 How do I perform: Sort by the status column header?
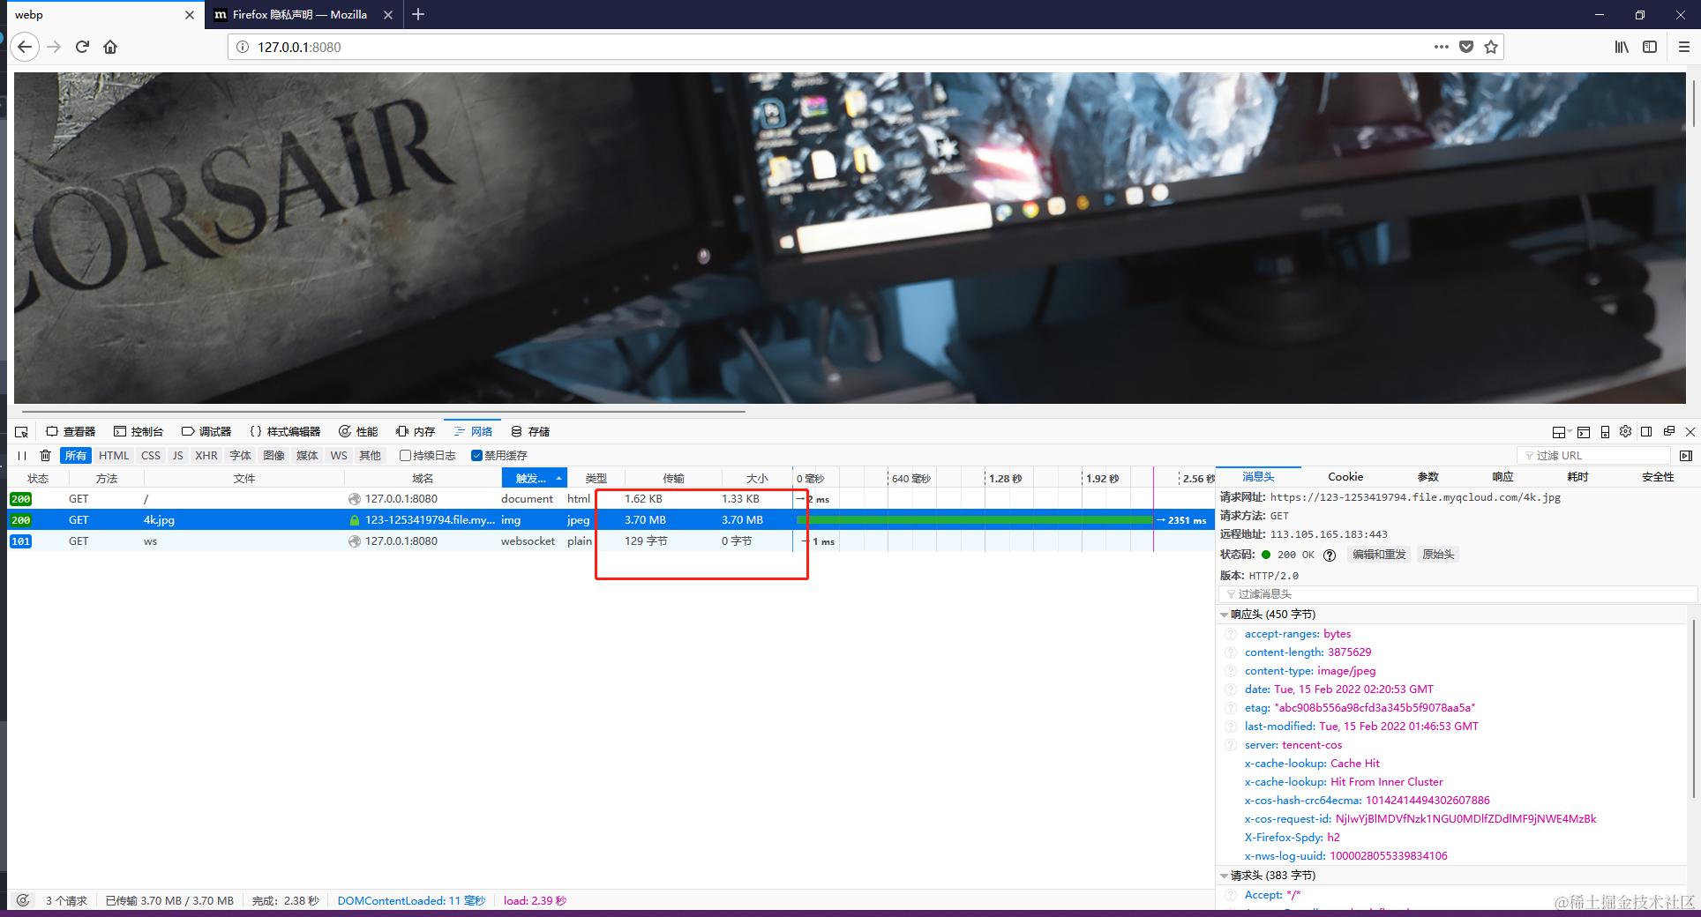(x=38, y=478)
